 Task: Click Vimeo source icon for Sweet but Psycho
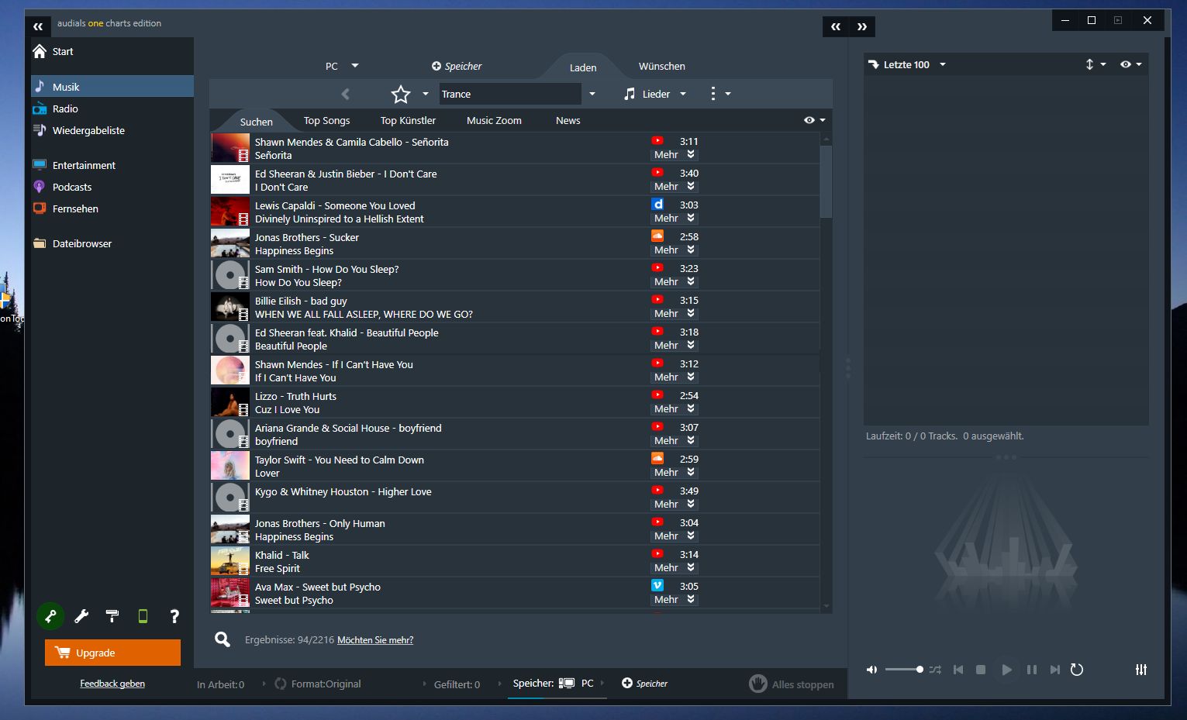pos(657,586)
